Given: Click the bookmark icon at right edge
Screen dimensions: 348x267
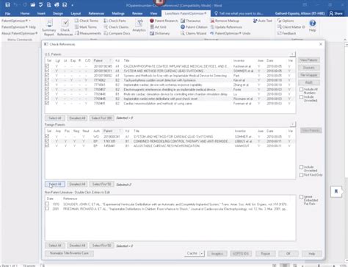Looking at the screenshot, I should [336, 191].
